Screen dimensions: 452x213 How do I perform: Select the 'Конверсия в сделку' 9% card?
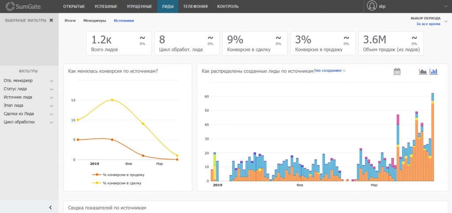click(x=255, y=44)
